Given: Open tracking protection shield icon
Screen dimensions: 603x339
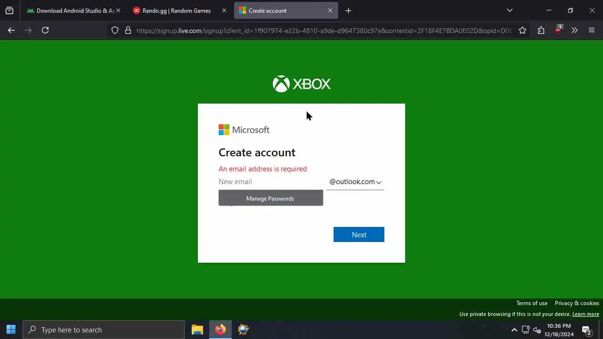Looking at the screenshot, I should click(115, 31).
